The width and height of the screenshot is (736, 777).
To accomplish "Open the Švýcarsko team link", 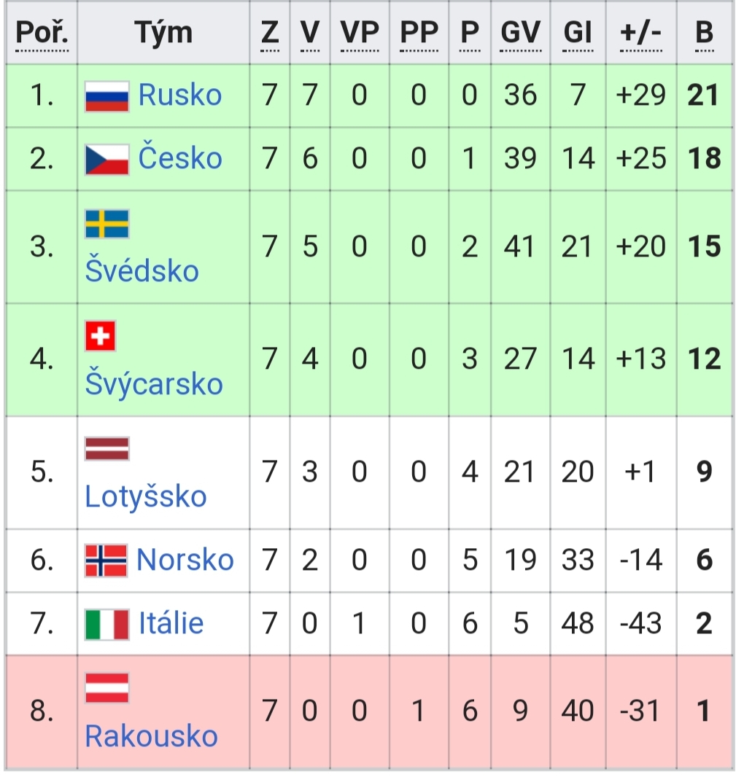I will (x=154, y=383).
